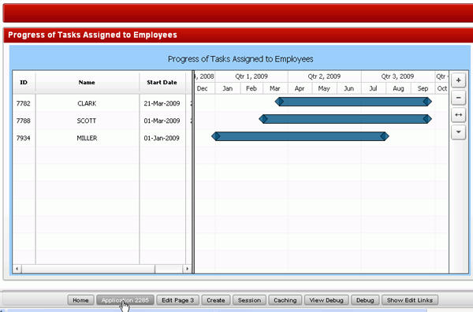This screenshot has height=312, width=473.
Task: Click the Dec month header
Action: click(205, 88)
